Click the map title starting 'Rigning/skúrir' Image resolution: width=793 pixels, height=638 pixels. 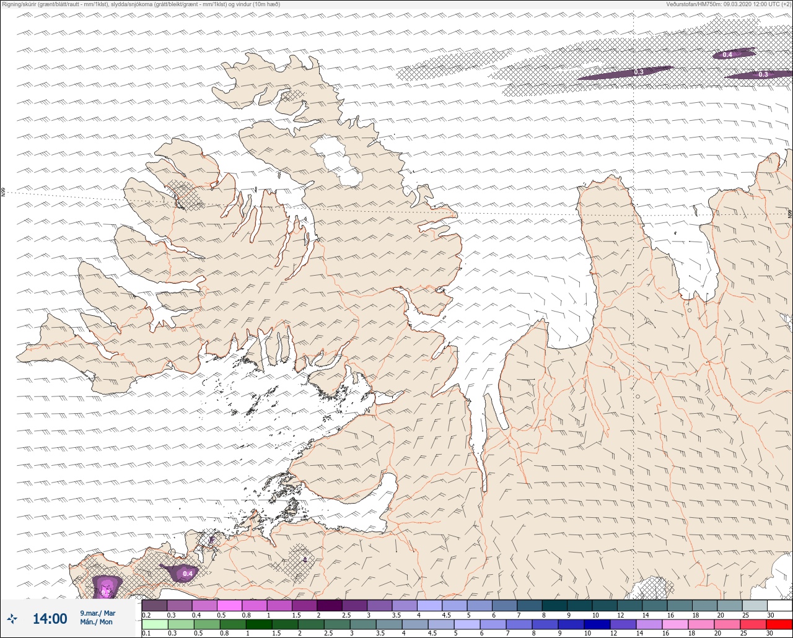pyautogui.click(x=141, y=4)
